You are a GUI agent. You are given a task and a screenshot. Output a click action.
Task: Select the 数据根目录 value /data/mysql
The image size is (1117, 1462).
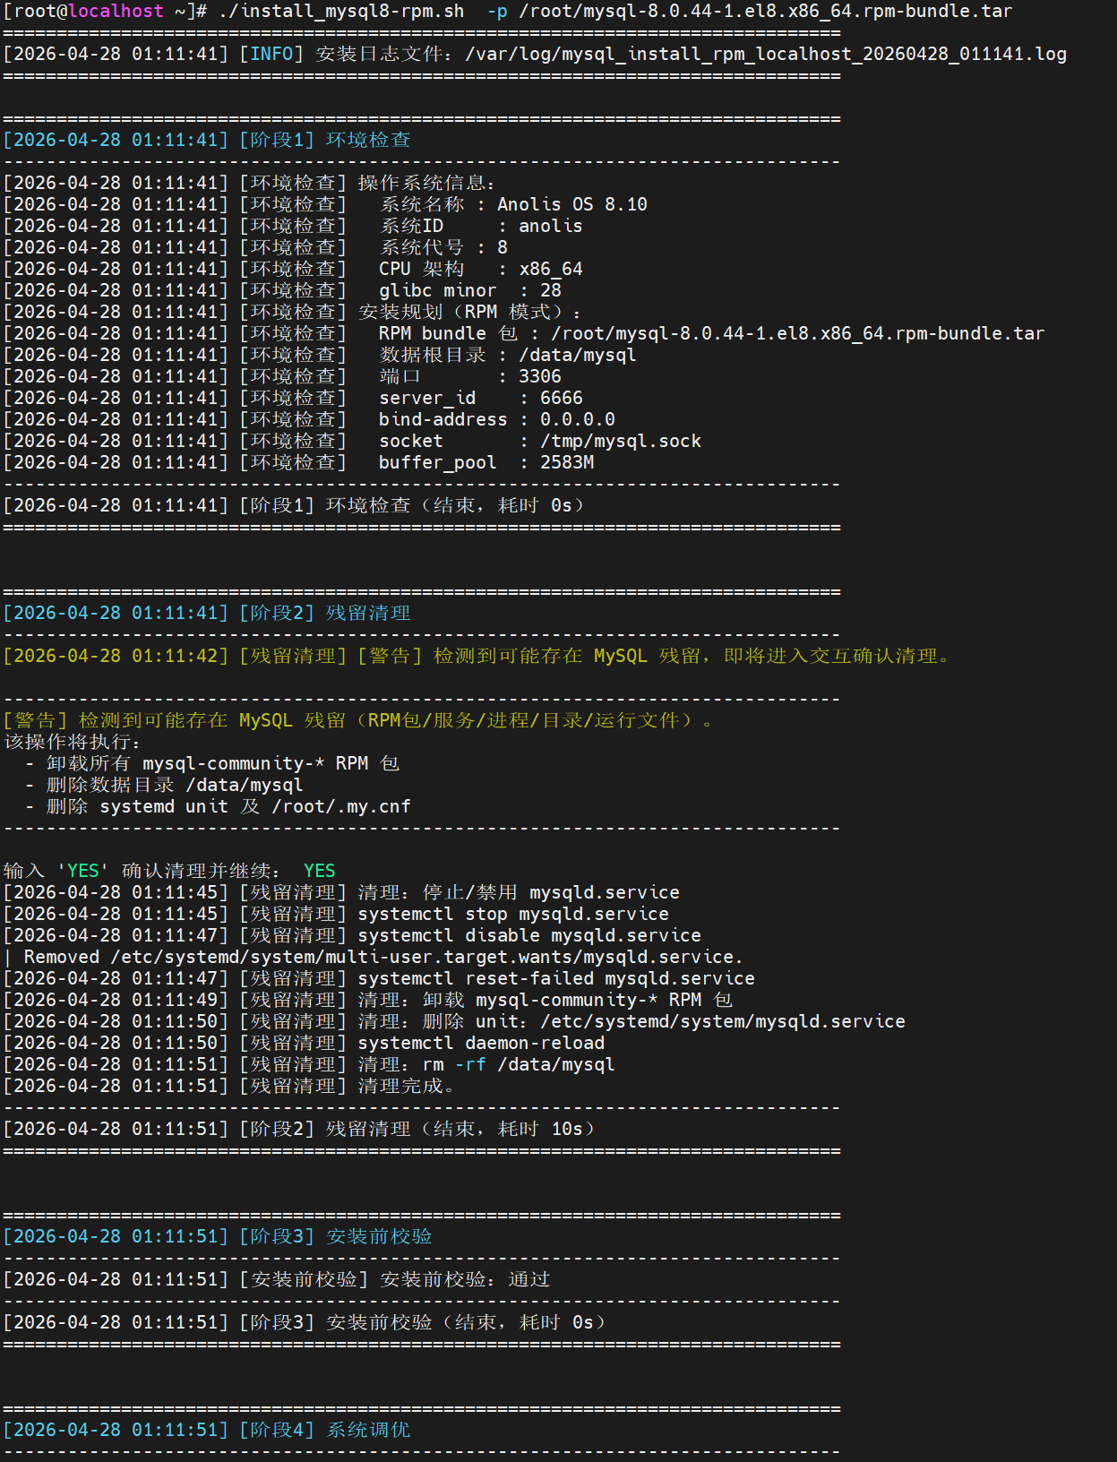pyautogui.click(x=578, y=355)
